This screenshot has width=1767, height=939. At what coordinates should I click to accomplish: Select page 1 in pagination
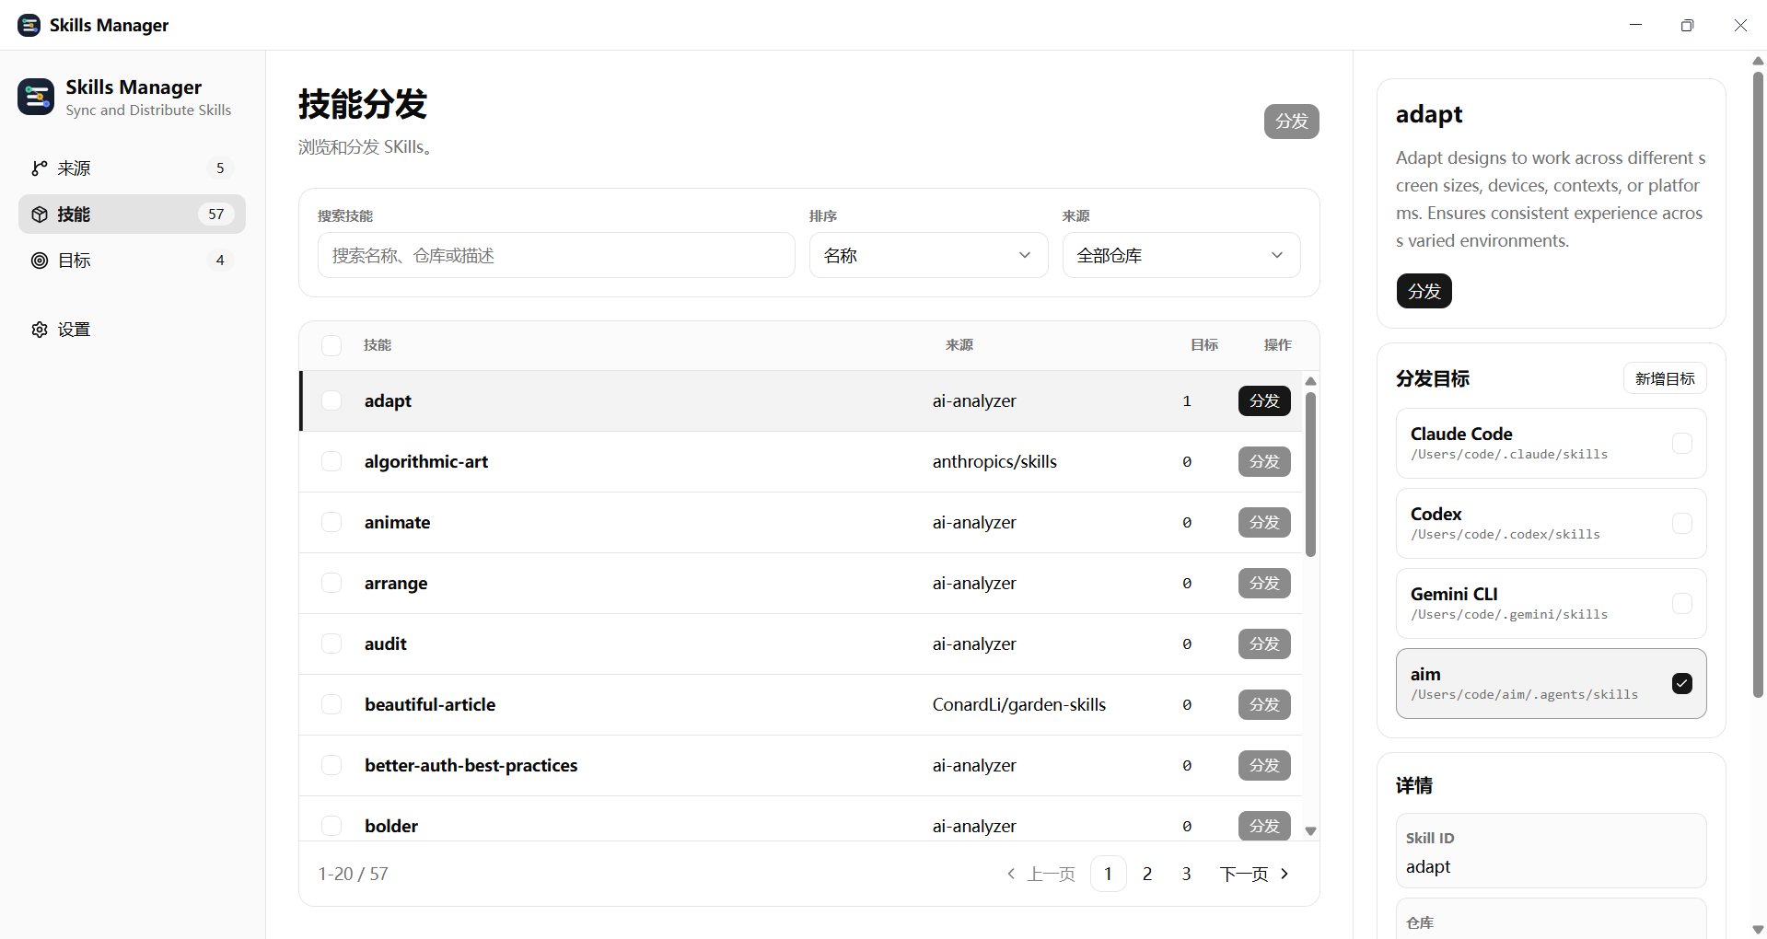(x=1109, y=874)
